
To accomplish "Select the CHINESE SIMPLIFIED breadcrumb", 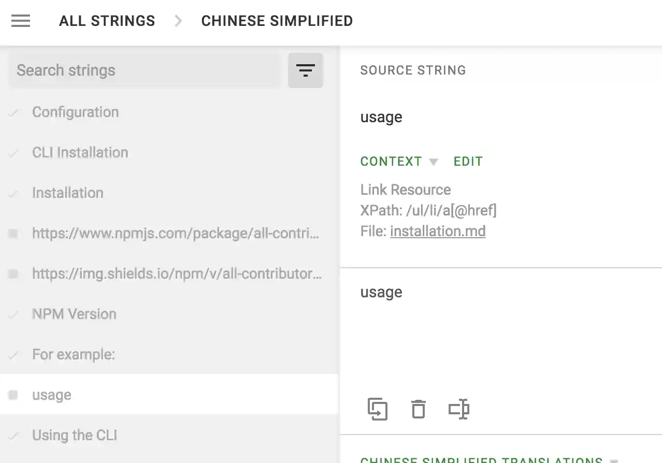I will tap(277, 21).
